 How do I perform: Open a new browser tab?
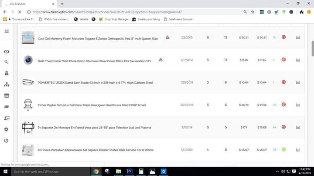[x=62, y=3]
